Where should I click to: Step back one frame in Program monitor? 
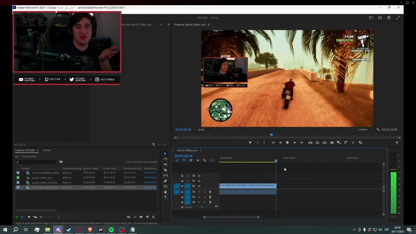pos(280,143)
